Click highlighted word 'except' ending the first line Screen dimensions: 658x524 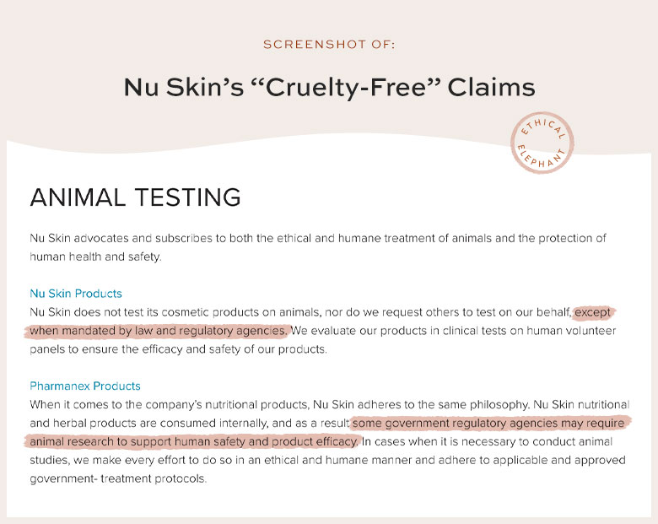[x=592, y=312]
